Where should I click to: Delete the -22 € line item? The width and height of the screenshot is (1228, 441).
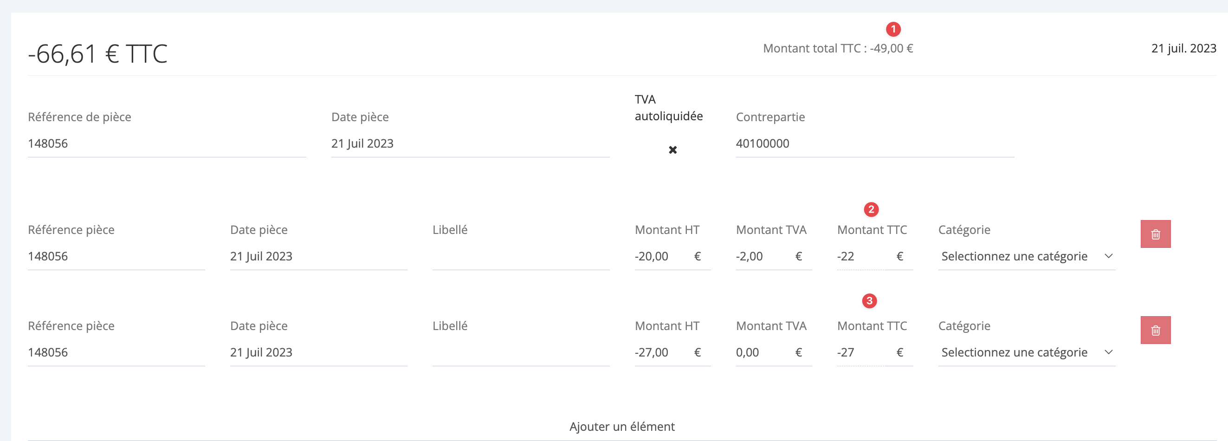1155,234
